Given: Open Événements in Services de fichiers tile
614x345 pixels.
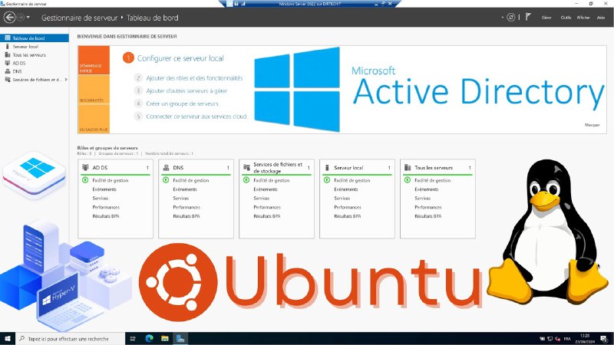Looking at the screenshot, I should pos(266,189).
